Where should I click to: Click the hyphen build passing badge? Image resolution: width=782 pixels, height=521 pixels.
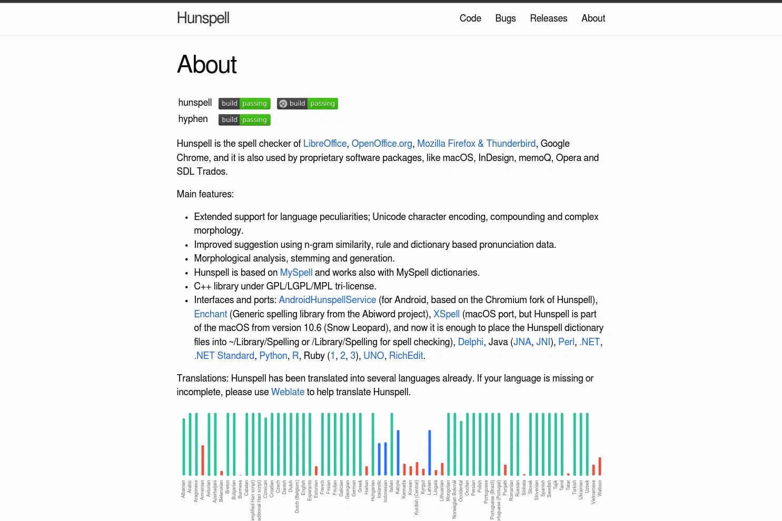[244, 119]
